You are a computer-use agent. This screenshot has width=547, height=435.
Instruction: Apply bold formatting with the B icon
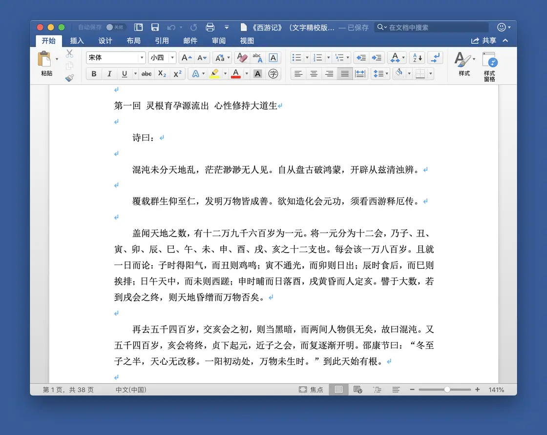(x=93, y=74)
